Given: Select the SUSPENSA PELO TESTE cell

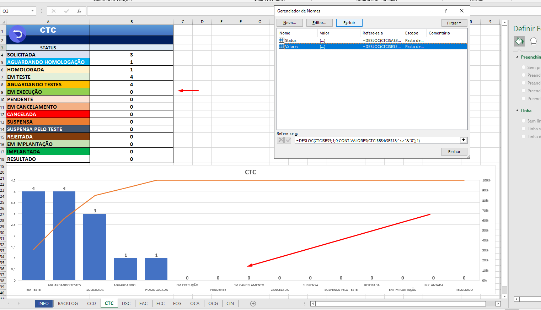Looking at the screenshot, I should pos(48,129).
